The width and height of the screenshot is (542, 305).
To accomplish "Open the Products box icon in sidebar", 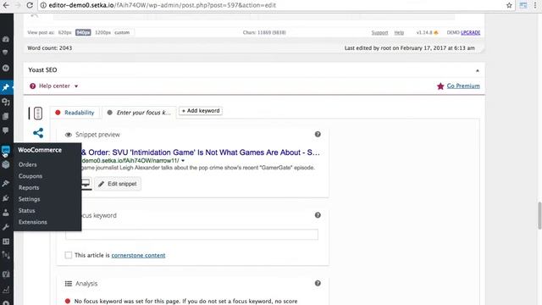I will [6, 164].
